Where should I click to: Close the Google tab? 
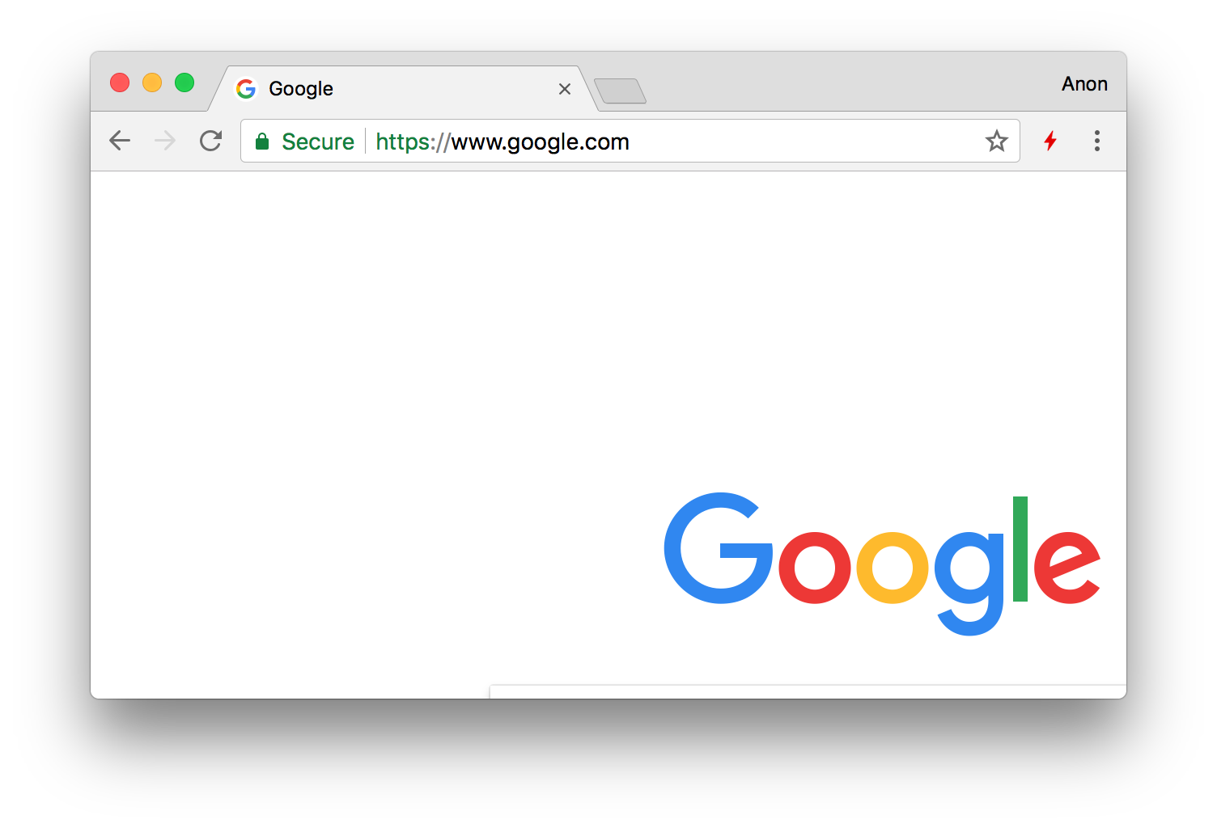pos(565,89)
